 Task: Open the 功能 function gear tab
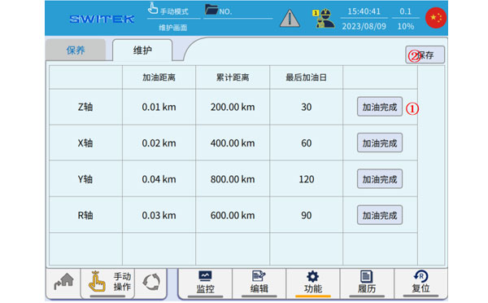click(x=313, y=283)
